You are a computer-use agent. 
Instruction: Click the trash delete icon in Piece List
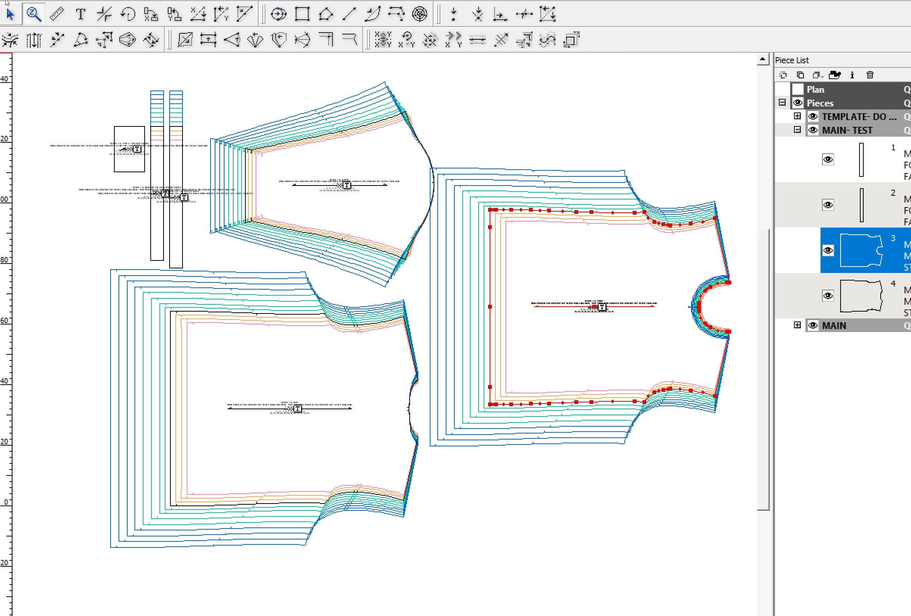870,75
